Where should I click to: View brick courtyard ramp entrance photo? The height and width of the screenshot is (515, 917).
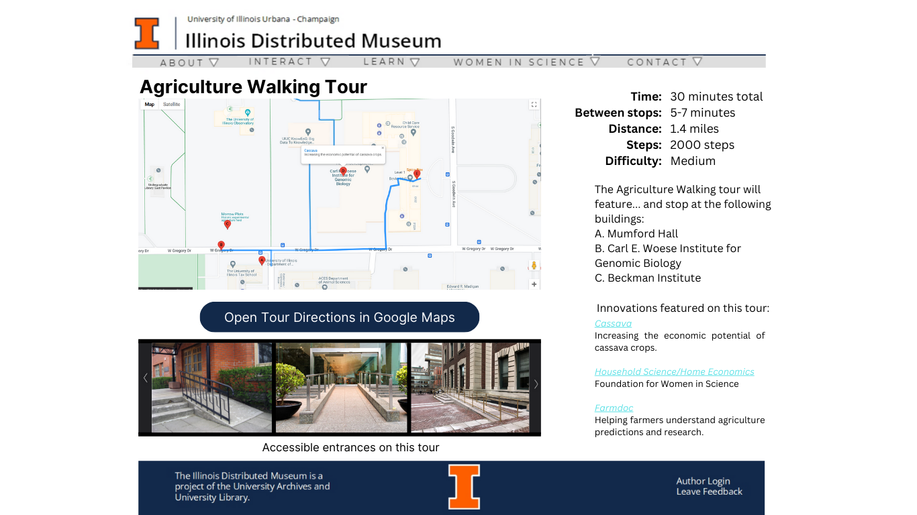pos(470,388)
